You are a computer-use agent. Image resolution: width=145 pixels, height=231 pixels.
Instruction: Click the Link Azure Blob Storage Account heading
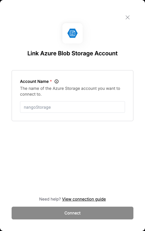point(72,53)
